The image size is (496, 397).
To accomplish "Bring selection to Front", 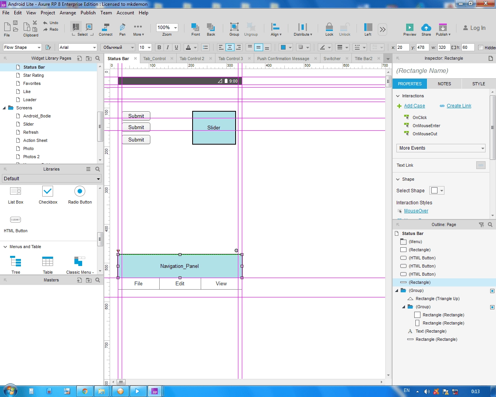I will point(196,29).
